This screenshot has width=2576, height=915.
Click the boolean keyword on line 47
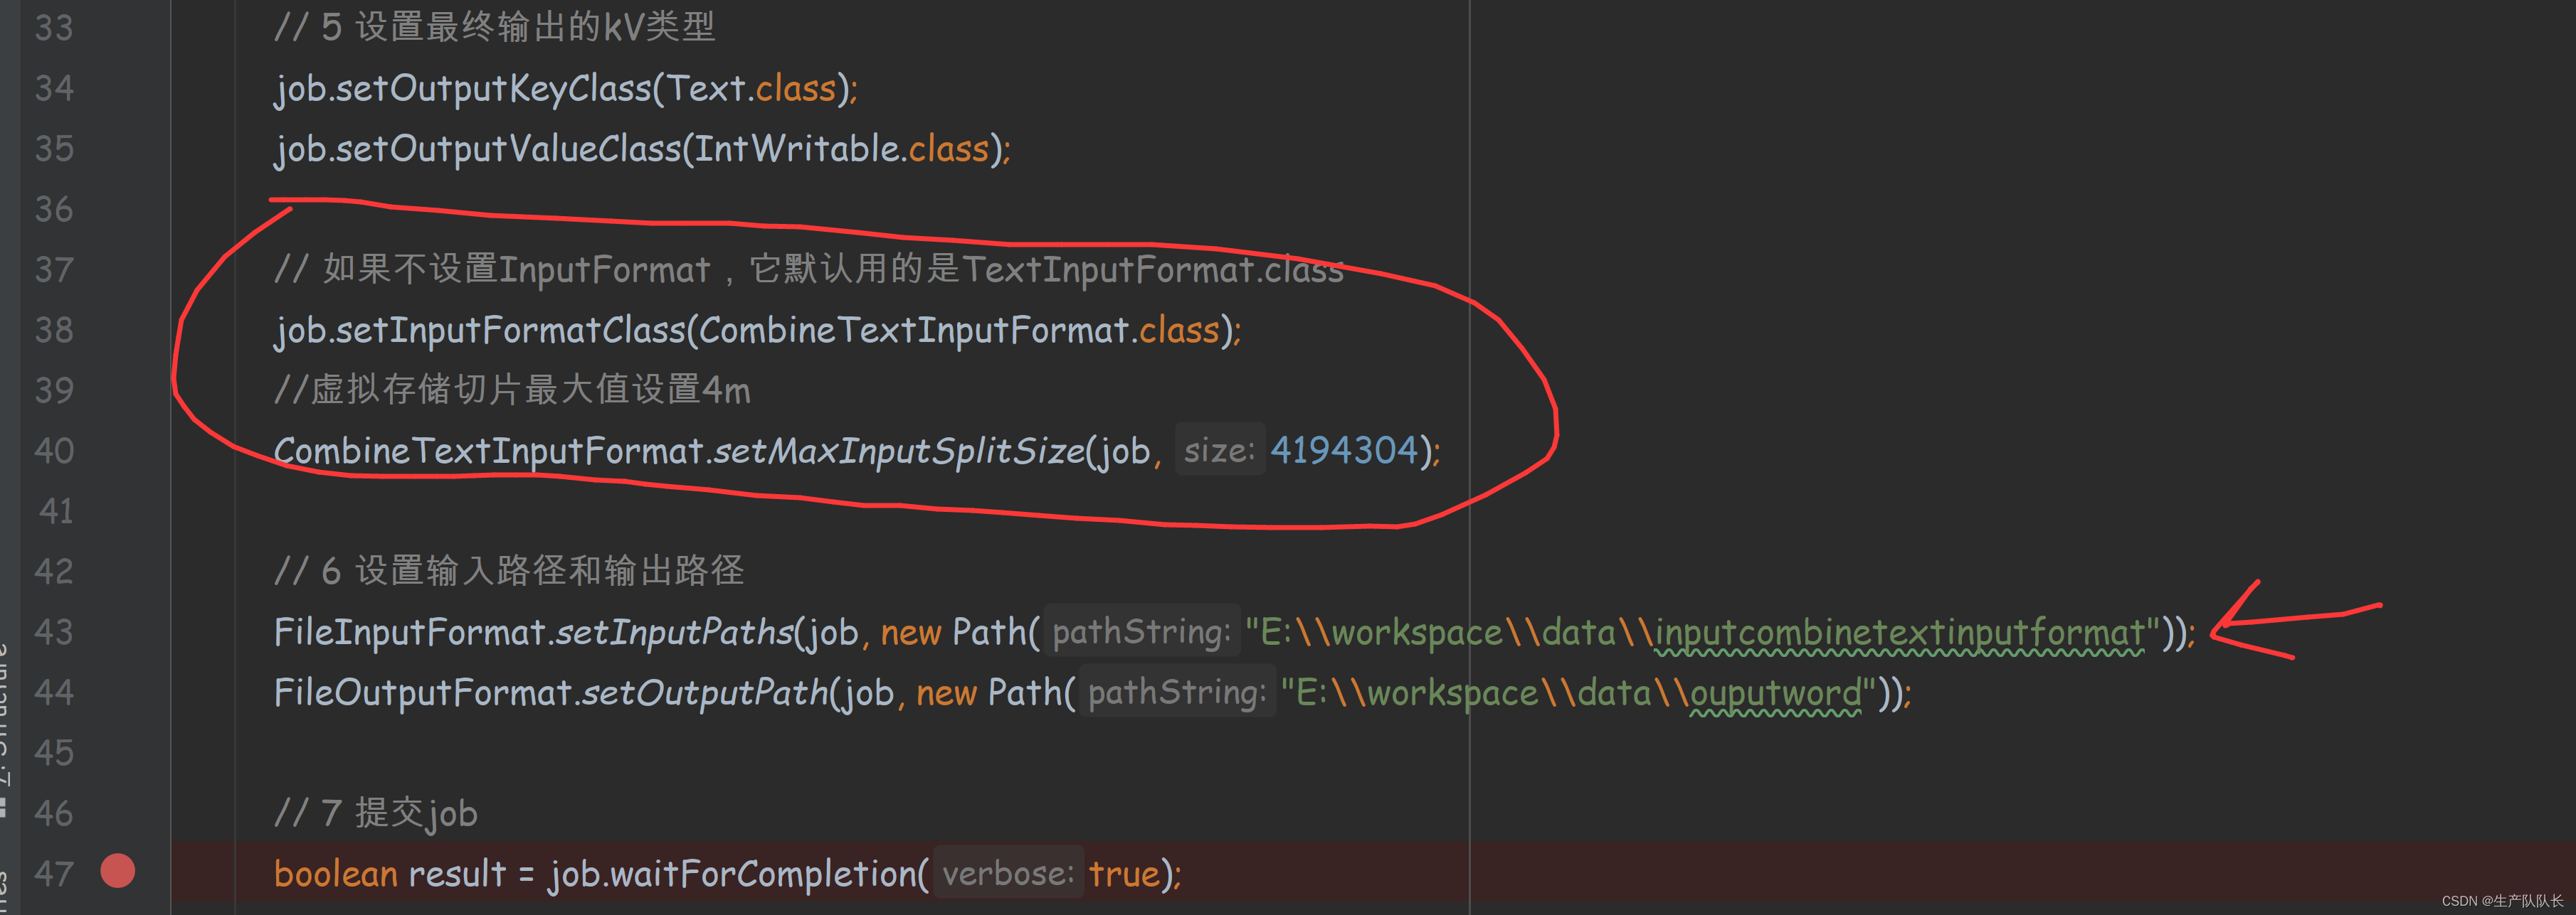(x=336, y=874)
